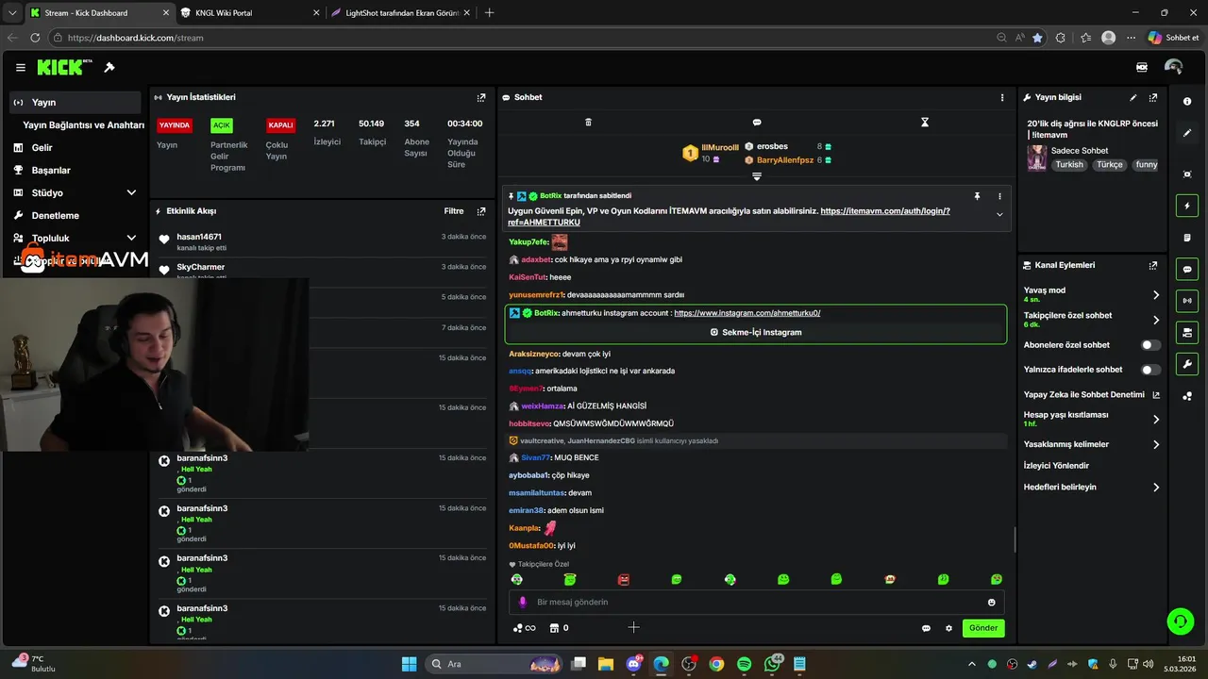Viewport: 1208px width, 679px height.
Task: Open ahmetturku Instagram link
Action: 747,313
